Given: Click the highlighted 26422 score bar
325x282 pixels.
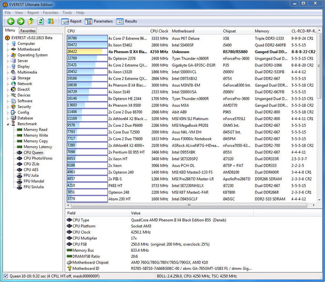Looking at the screenshot, I should click(x=87, y=52).
